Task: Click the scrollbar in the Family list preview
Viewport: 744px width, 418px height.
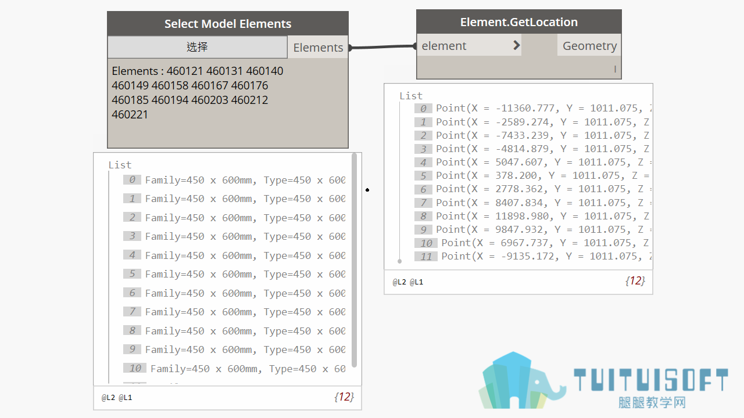Action: click(x=355, y=260)
